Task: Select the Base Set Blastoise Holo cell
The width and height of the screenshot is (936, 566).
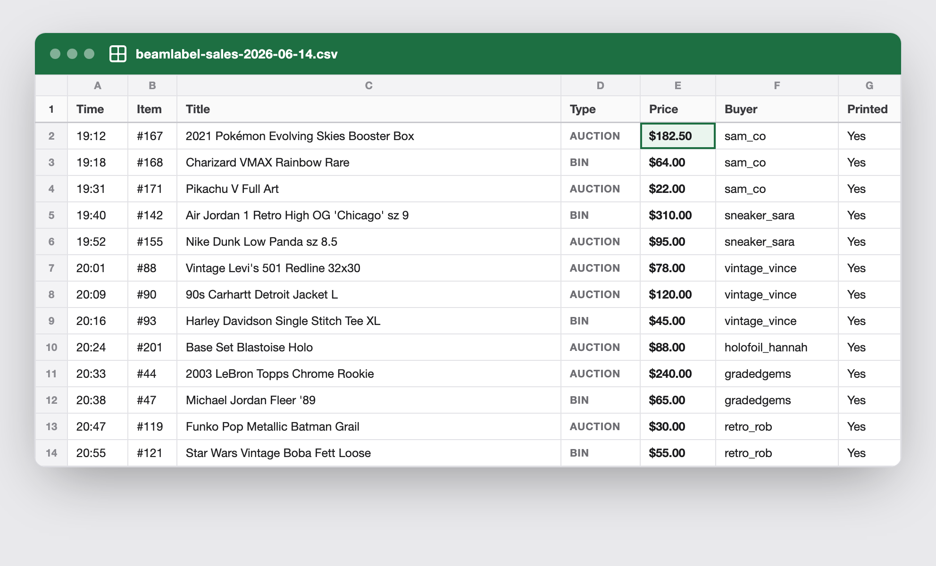Action: [369, 347]
